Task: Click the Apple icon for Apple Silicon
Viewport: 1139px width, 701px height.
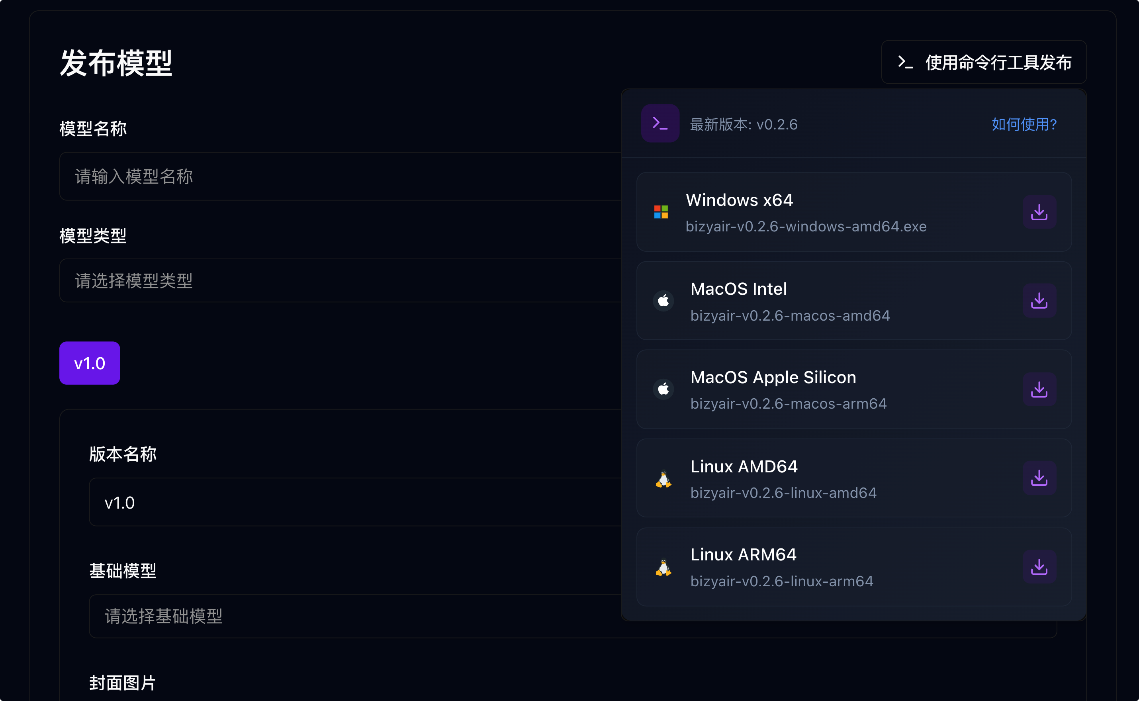Action: coord(663,390)
